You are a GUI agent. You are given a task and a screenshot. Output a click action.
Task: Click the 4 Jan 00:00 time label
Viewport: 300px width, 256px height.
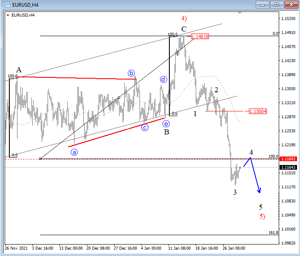(x=151, y=248)
